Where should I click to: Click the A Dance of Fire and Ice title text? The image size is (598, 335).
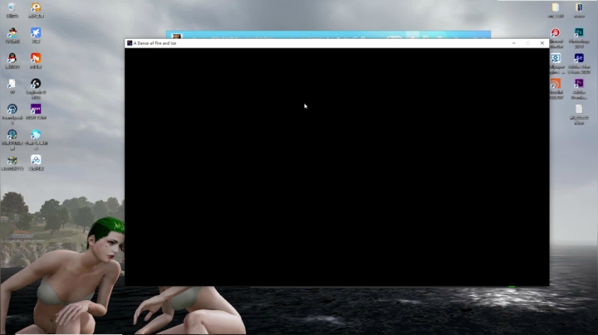(154, 43)
